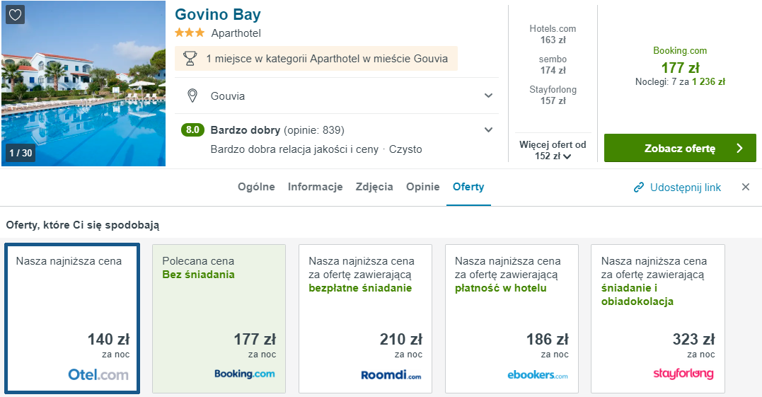Click the ebookers.com logo
Image resolution: width=762 pixels, height=397 pixels.
537,374
